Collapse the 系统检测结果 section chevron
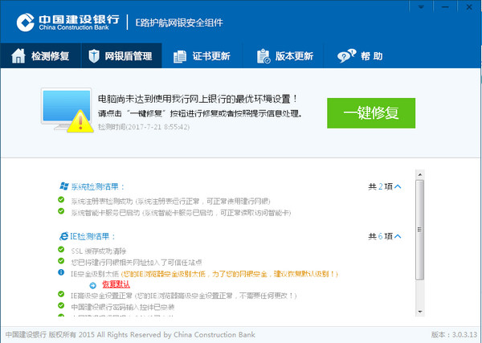The width and height of the screenshot is (482, 343). pyautogui.click(x=398, y=186)
